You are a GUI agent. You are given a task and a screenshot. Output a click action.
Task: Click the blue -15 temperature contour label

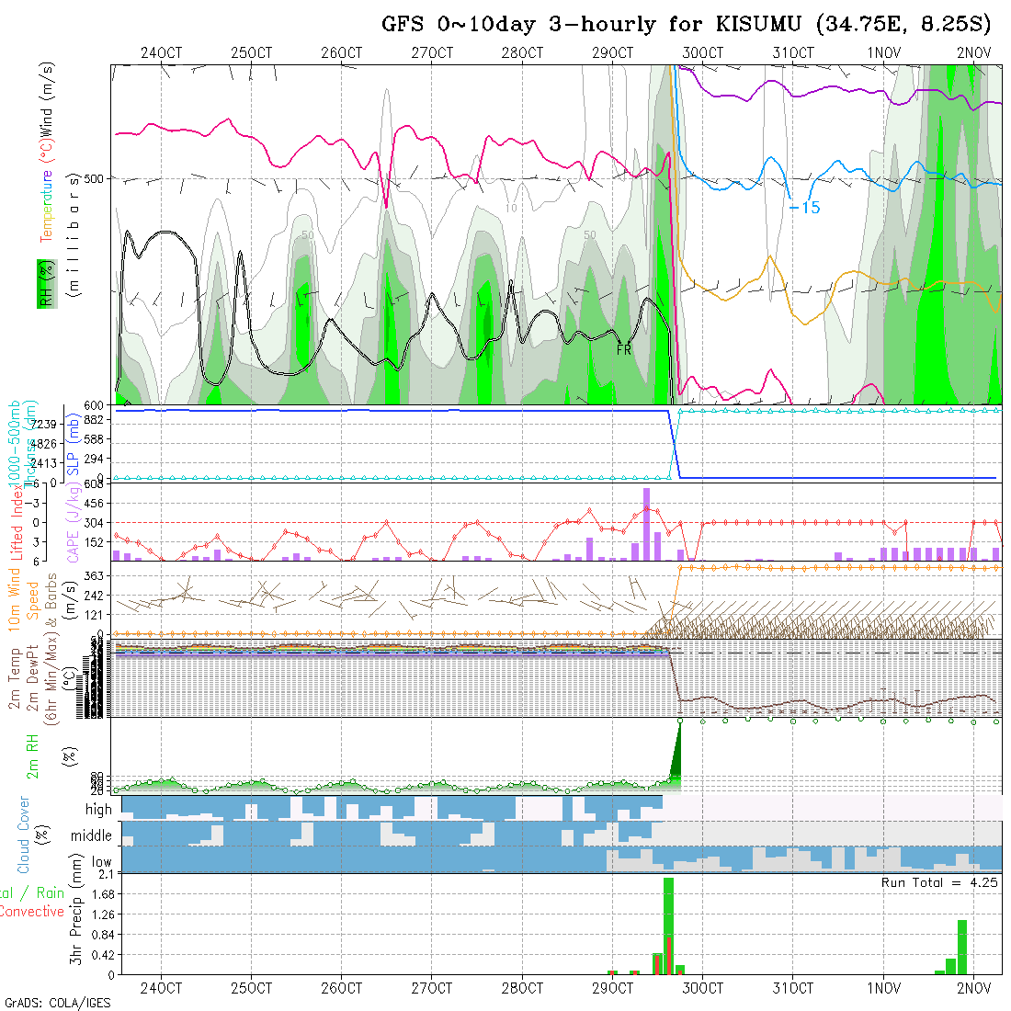804,209
